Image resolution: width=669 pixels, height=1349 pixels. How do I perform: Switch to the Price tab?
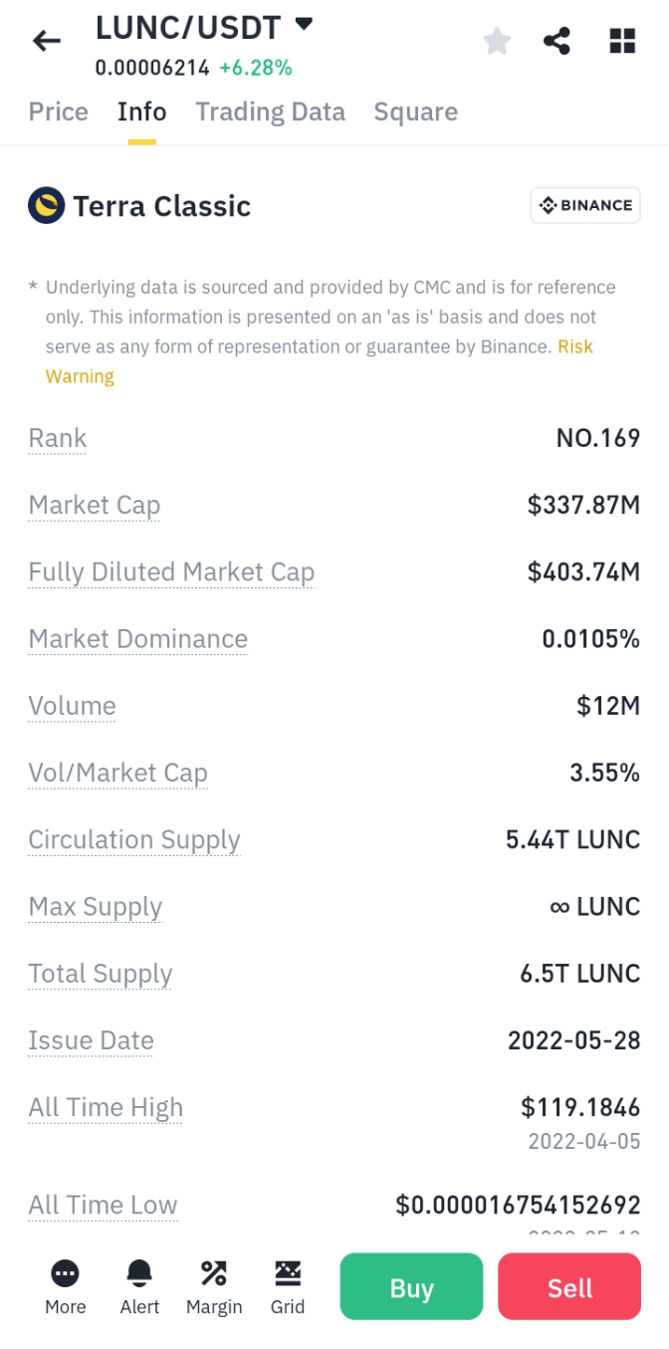click(59, 112)
